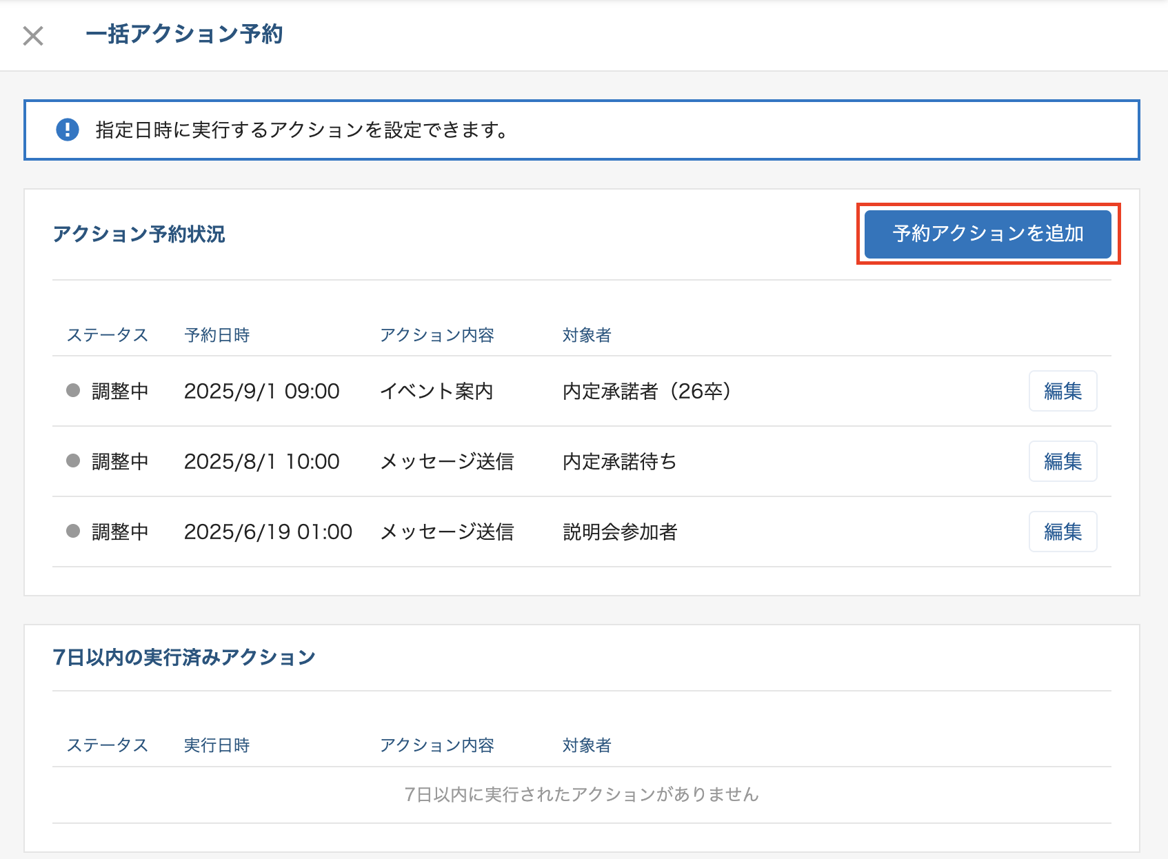Click 対象者 header in the executed actions table
Screen dimensions: 1168x859
tap(587, 745)
